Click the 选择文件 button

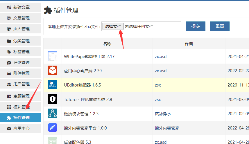[113, 26]
